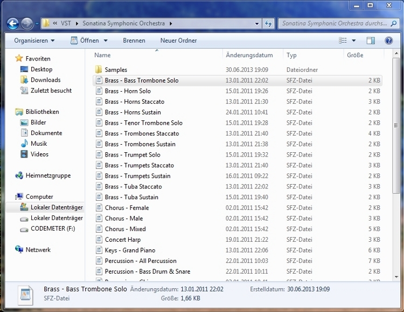Click the Öffnen button

pos(85,40)
